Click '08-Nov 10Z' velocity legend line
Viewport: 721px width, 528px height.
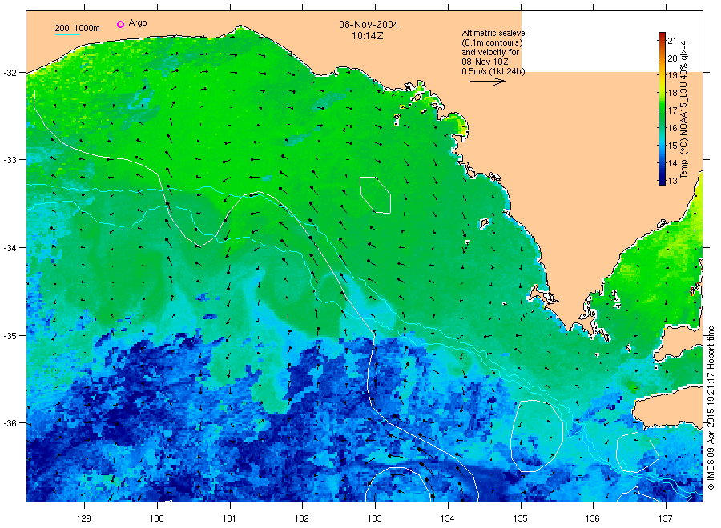[485, 62]
